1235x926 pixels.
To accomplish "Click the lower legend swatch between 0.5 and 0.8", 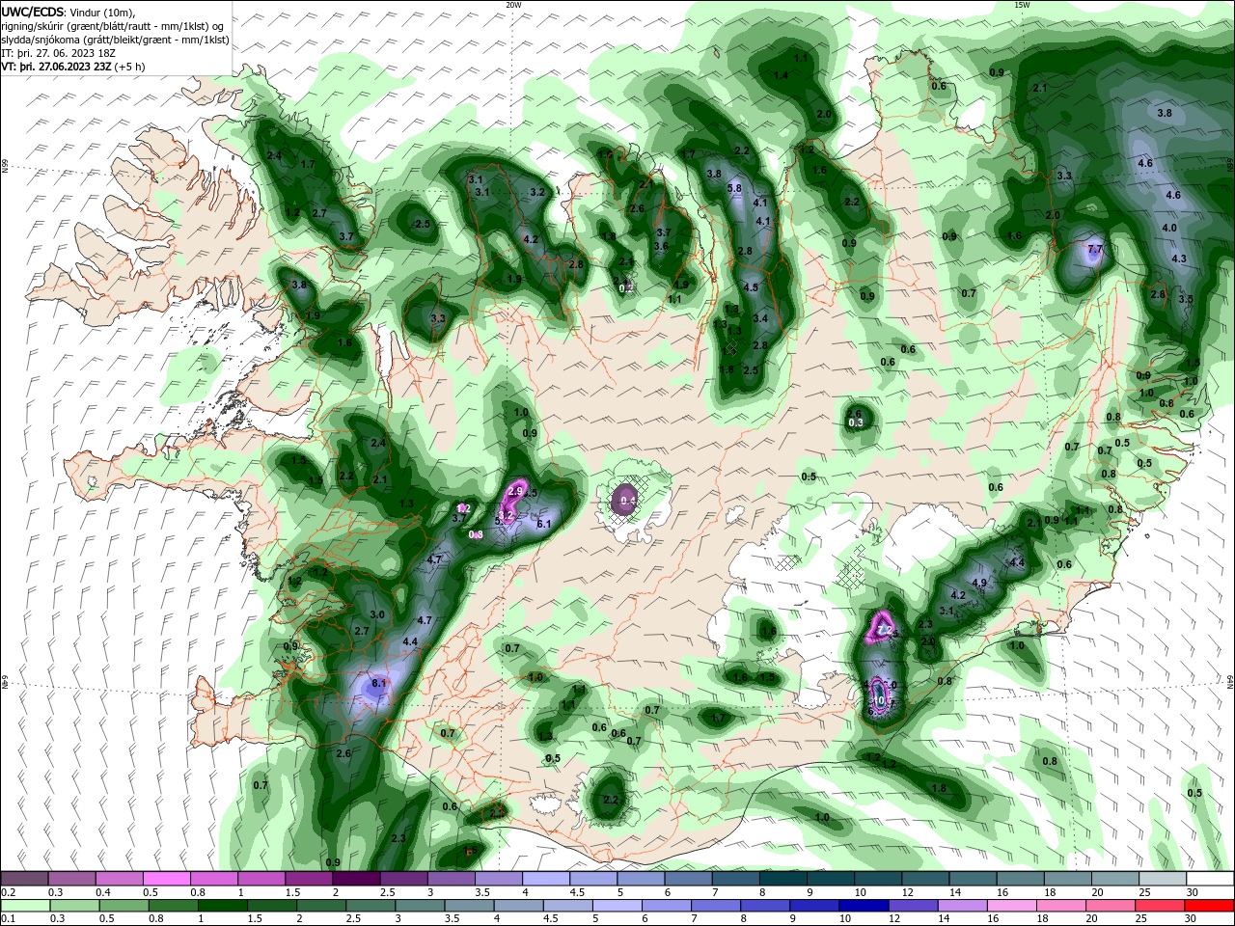I will pos(123,906).
